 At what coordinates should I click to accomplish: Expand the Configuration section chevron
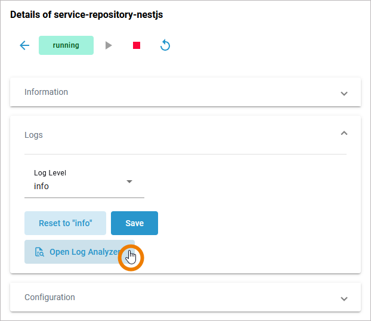344,298
